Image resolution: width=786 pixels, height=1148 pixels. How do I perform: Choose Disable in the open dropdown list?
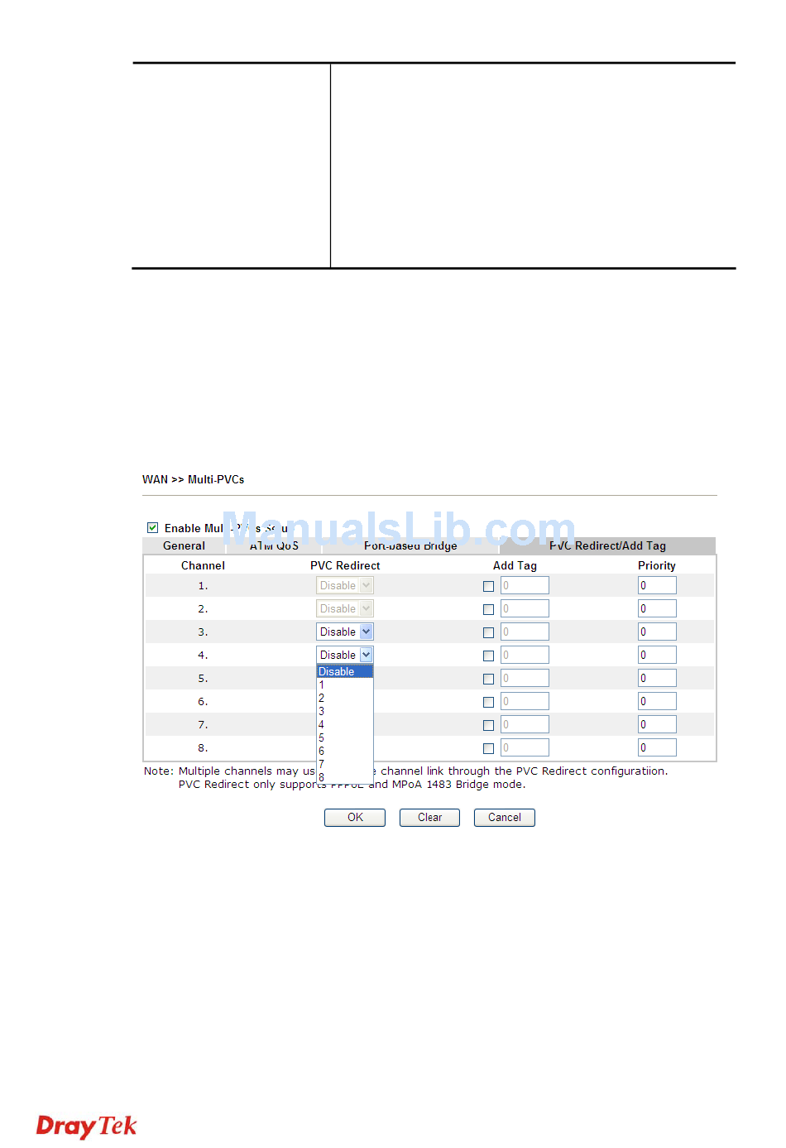pyautogui.click(x=345, y=671)
